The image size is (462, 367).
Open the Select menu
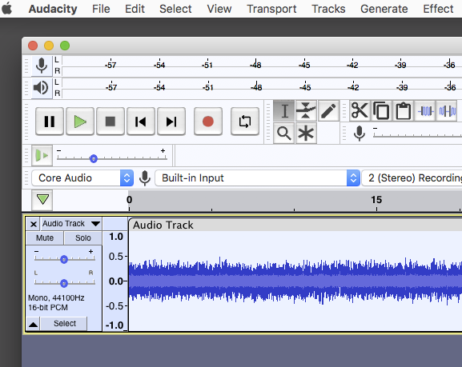(x=175, y=9)
